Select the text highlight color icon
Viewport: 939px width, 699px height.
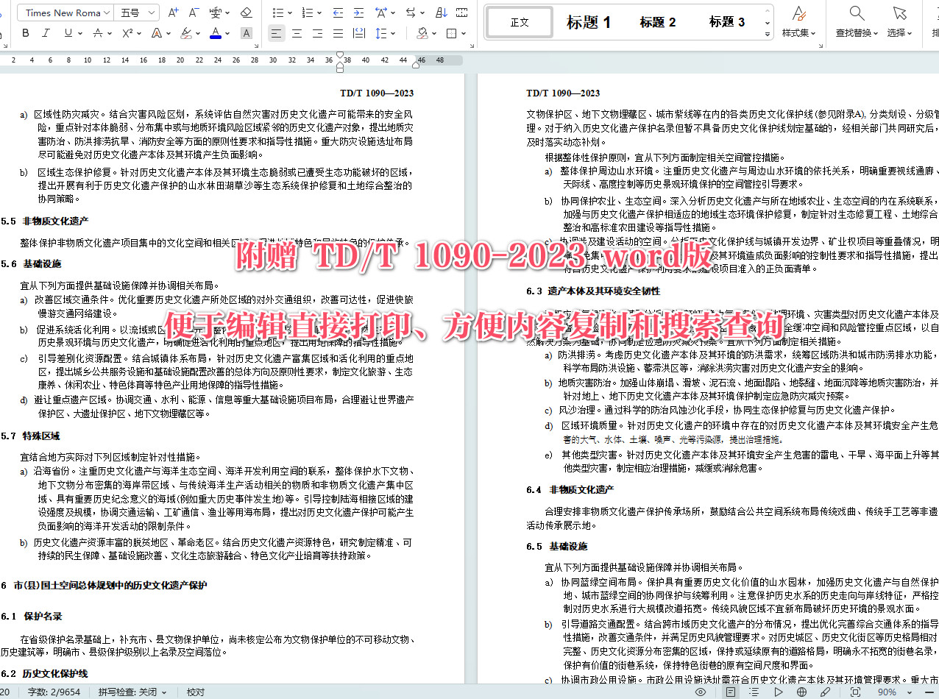pyautogui.click(x=185, y=33)
